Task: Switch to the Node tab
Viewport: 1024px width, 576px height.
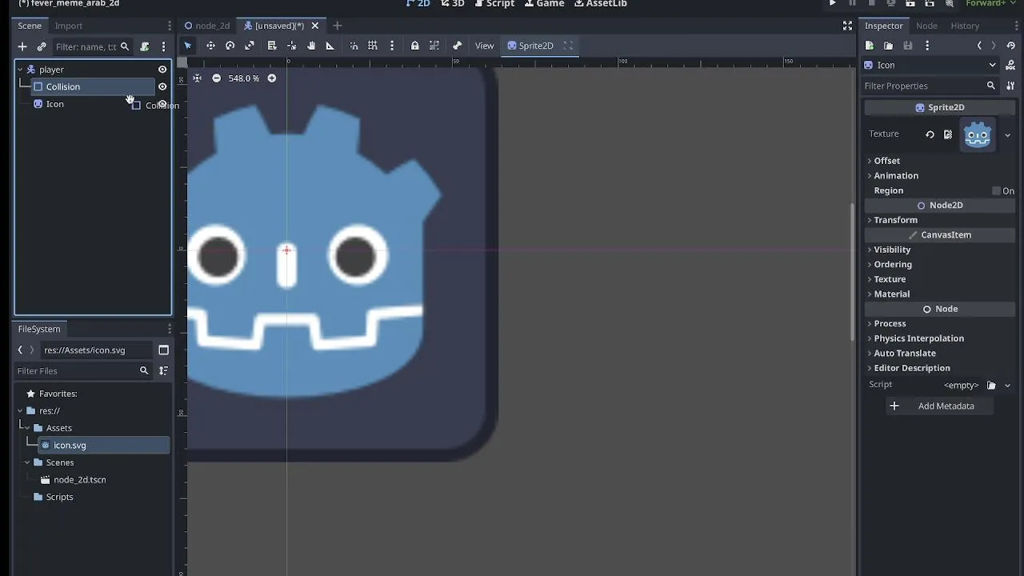Action: click(x=926, y=26)
